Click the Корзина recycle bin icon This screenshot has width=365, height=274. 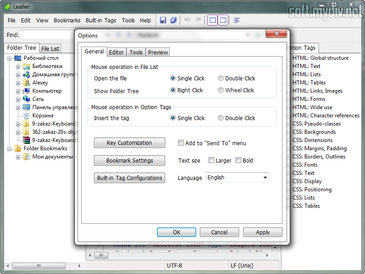coord(26,116)
